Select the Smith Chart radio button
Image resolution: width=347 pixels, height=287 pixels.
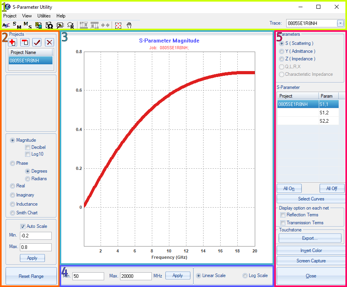[13, 213]
